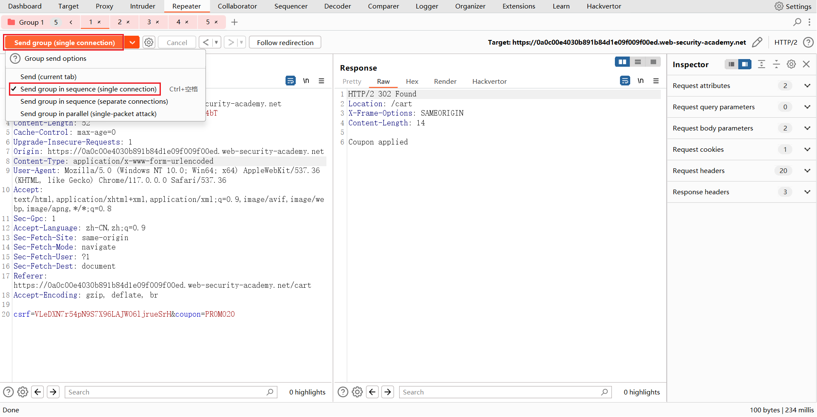817x417 pixels.
Task: Go back in request history
Action: (206, 43)
